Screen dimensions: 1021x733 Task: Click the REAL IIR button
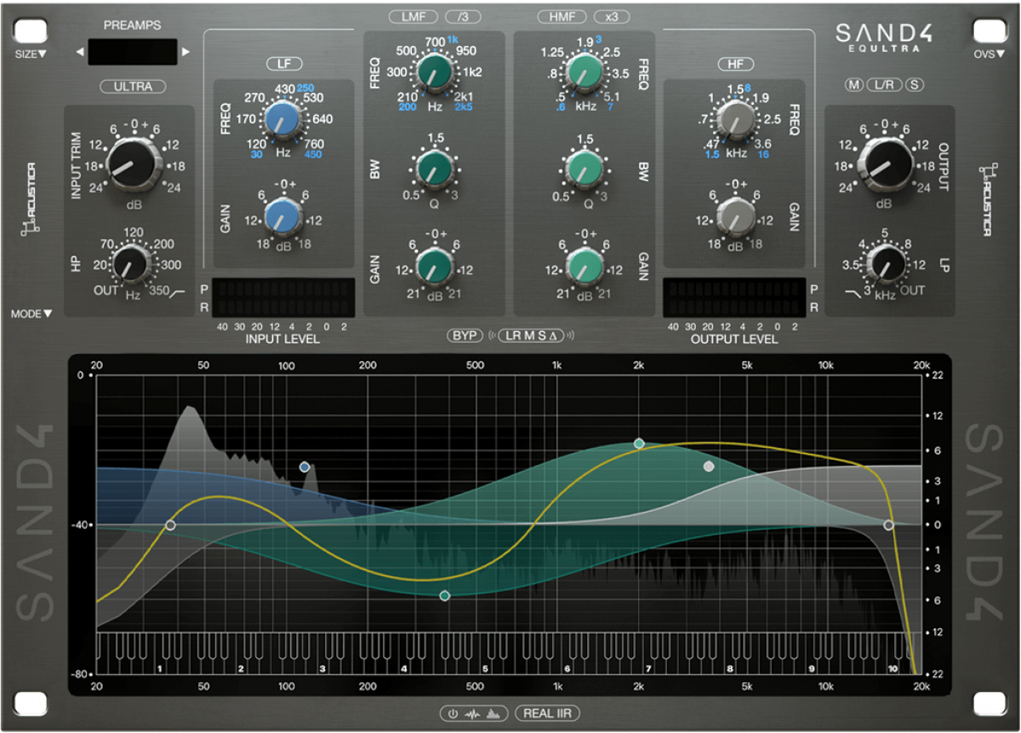548,713
